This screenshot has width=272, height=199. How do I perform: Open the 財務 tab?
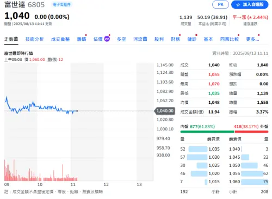coord(175,39)
